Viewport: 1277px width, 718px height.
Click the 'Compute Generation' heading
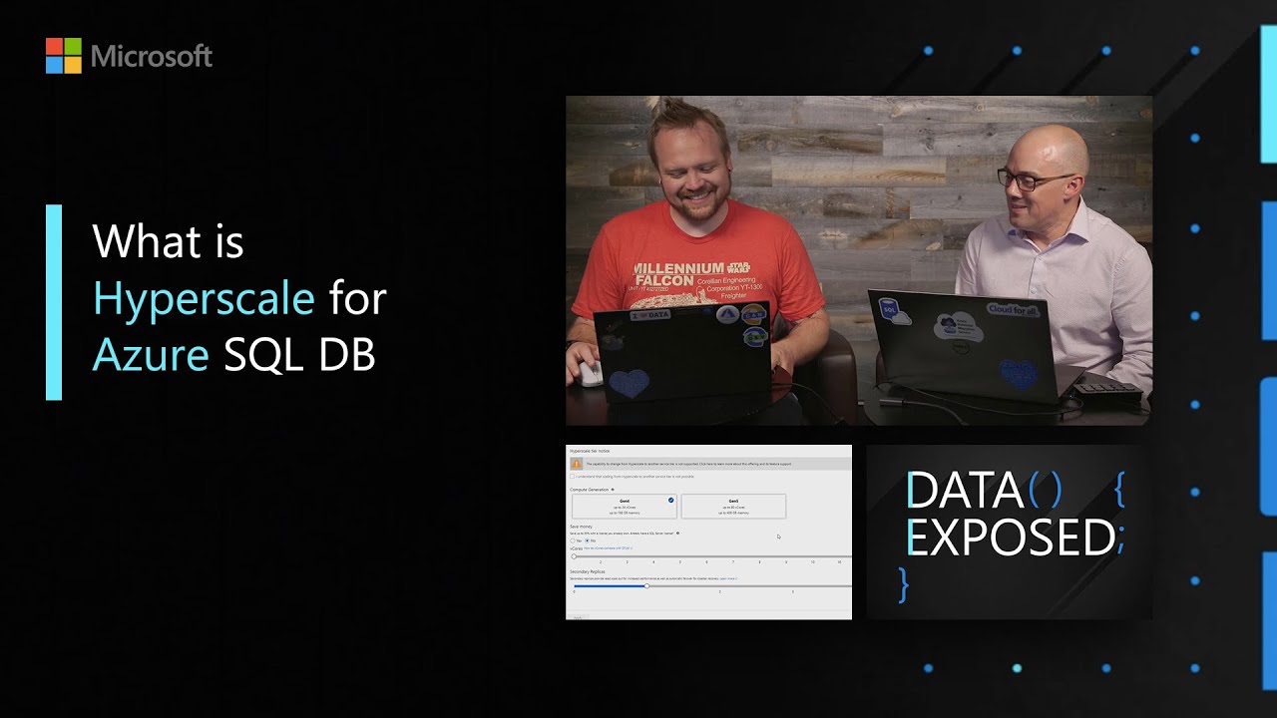click(589, 490)
